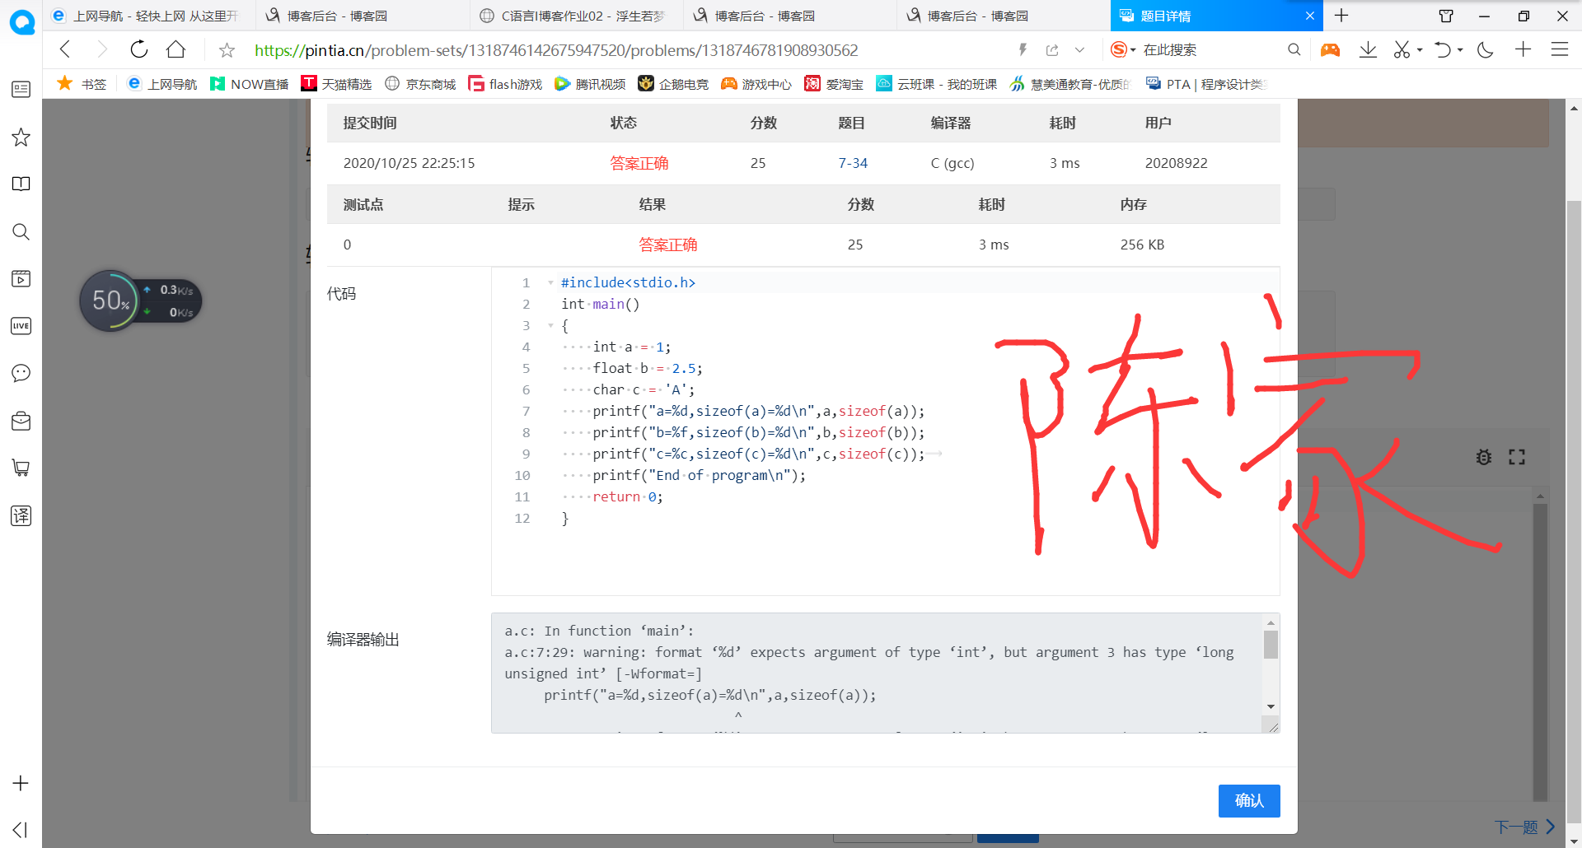The height and width of the screenshot is (848, 1582).
Task: Open flash游戏 bookmark
Action: [x=505, y=84]
